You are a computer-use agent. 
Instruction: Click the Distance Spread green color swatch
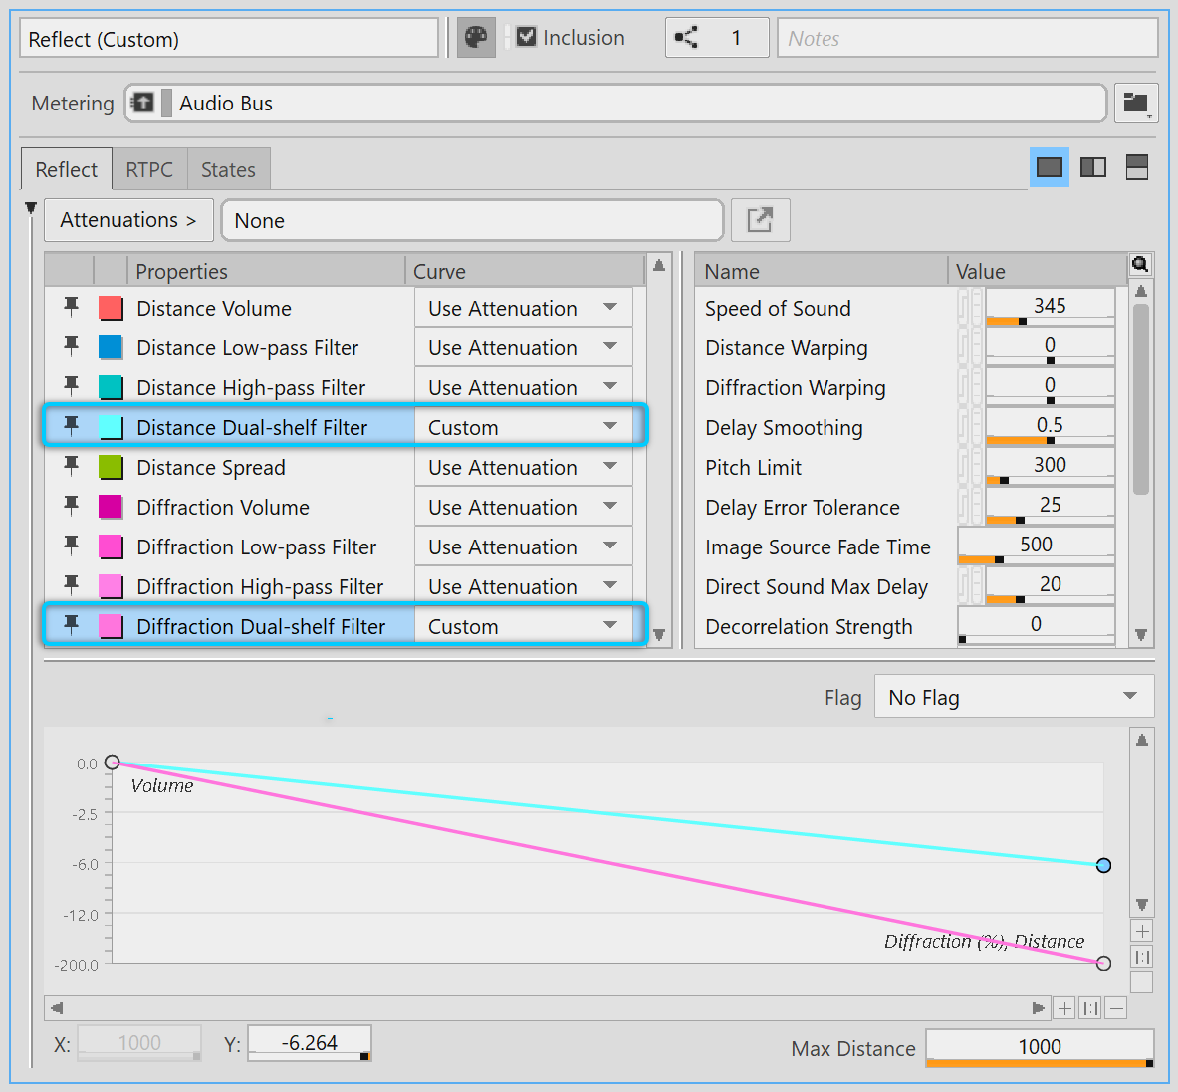pyautogui.click(x=111, y=467)
